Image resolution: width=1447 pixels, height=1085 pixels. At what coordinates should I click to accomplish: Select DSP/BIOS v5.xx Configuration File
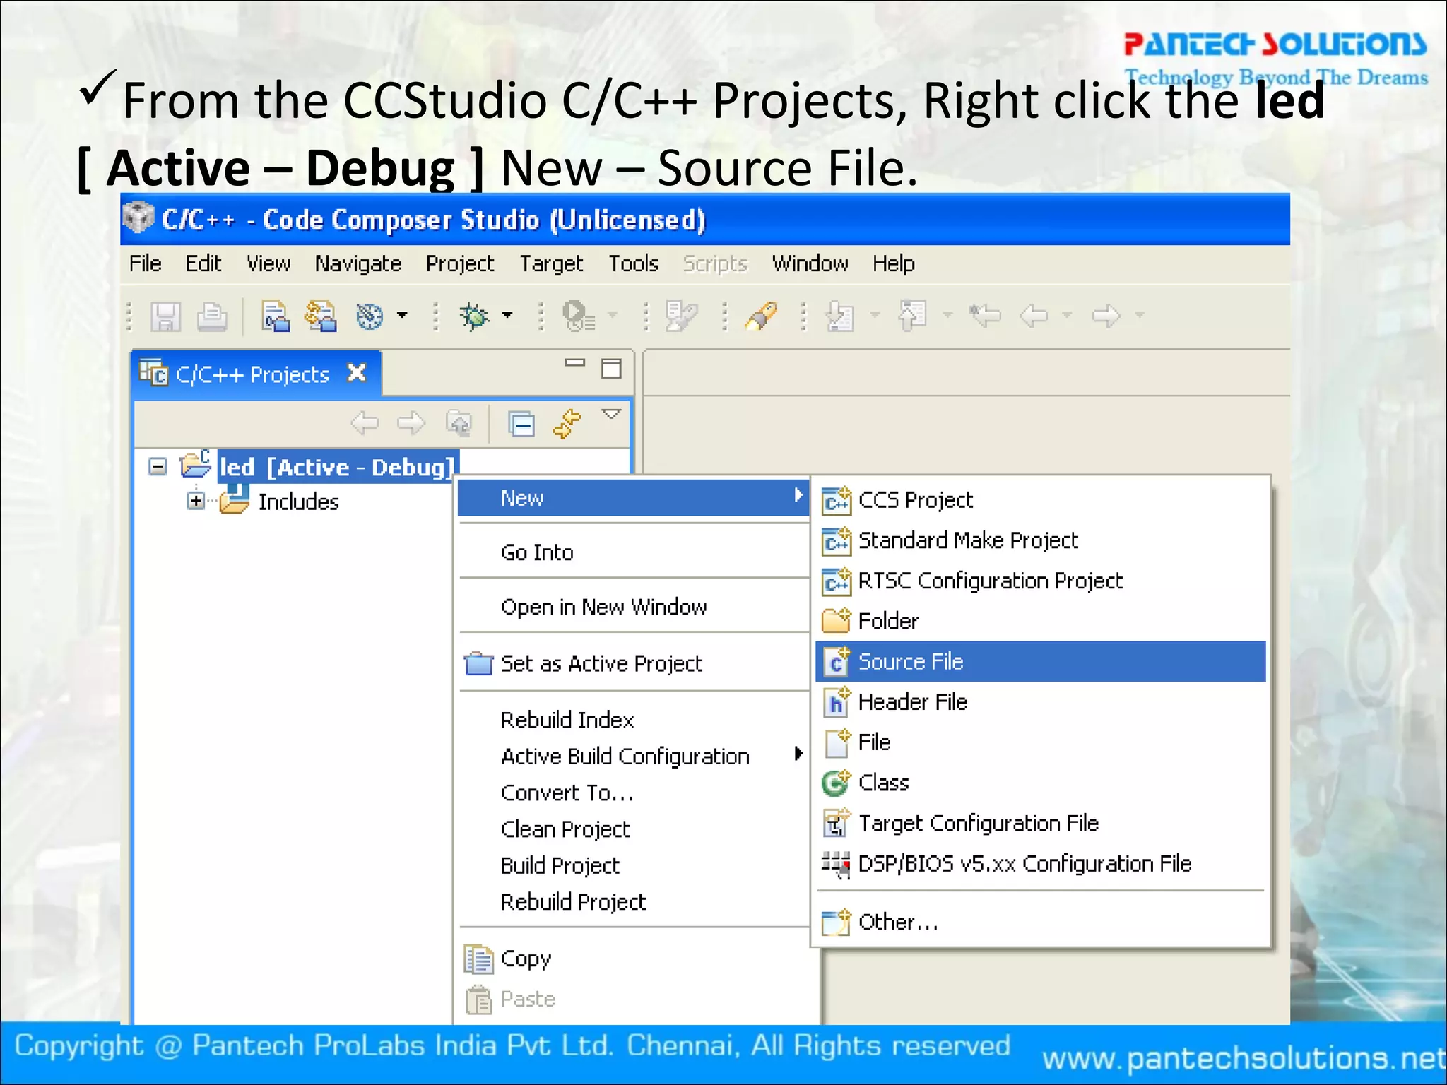(x=1041, y=863)
